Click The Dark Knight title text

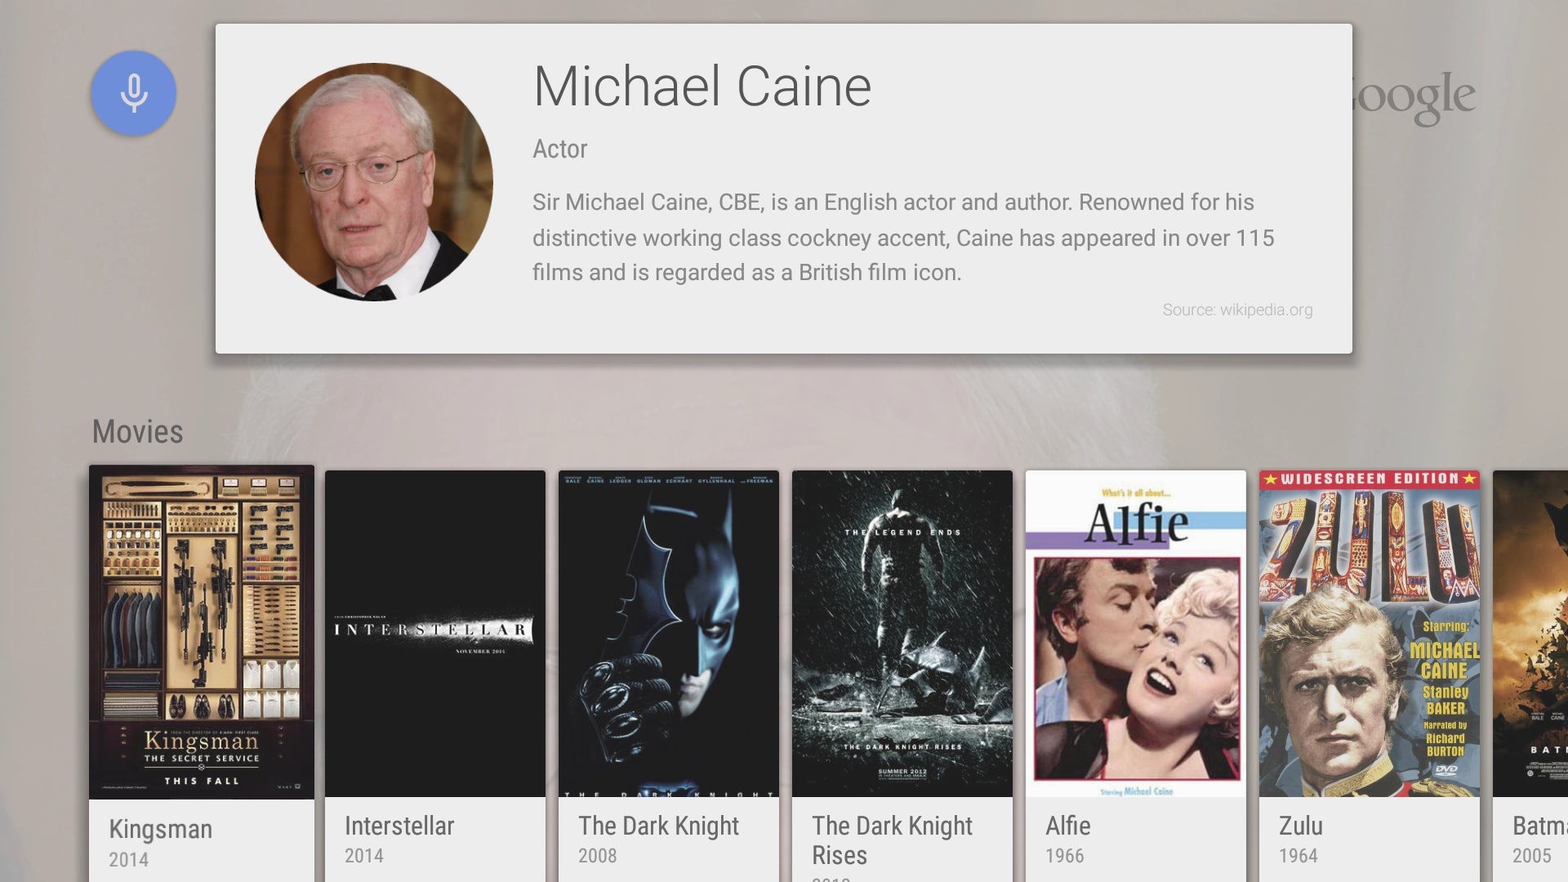click(658, 826)
